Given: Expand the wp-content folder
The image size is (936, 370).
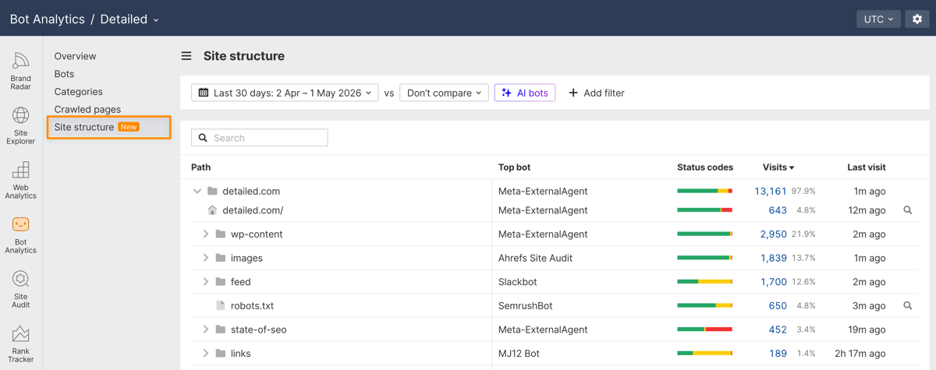Looking at the screenshot, I should tap(206, 234).
